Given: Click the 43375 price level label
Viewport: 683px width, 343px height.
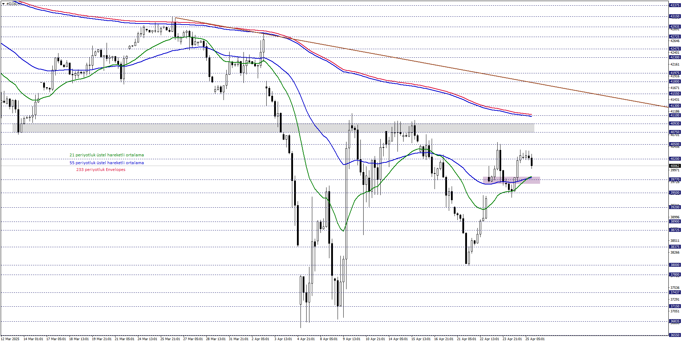Looking at the screenshot, I should coord(675,5).
